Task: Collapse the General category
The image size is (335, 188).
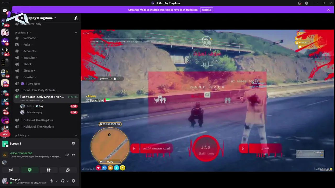Action: click(x=23, y=33)
